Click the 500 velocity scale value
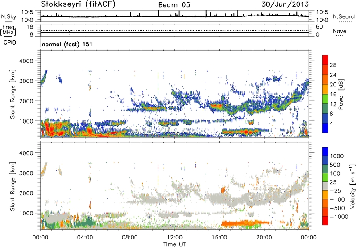Screen dimensions: 357x247 coord(335,165)
